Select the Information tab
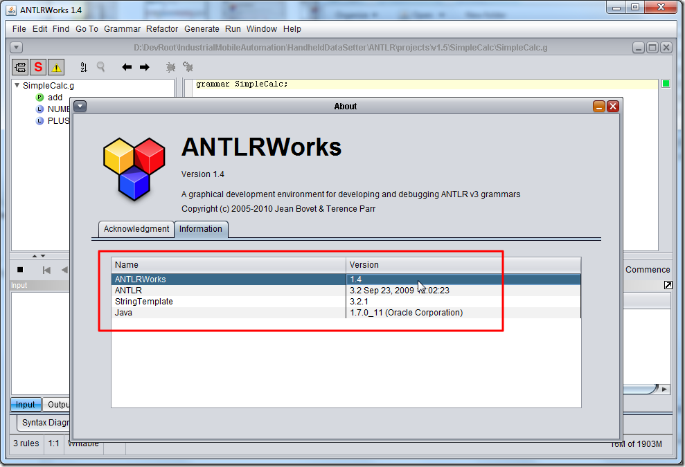Viewport: 685px width, 467px height. point(201,229)
